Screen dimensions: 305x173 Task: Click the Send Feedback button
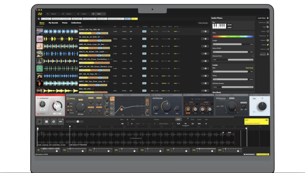249,154
